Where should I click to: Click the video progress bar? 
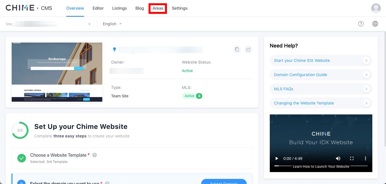tap(321, 166)
